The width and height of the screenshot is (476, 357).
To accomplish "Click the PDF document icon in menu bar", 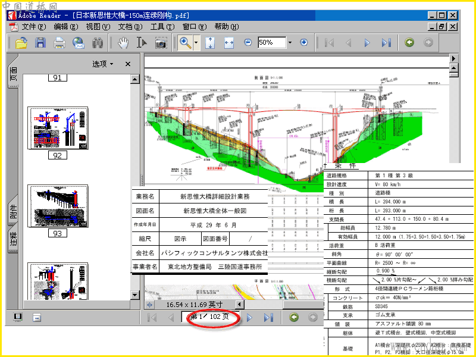I will pos(13,27).
